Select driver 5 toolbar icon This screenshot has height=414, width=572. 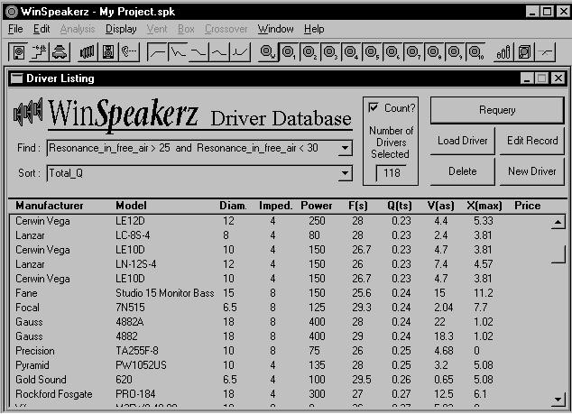(x=372, y=52)
